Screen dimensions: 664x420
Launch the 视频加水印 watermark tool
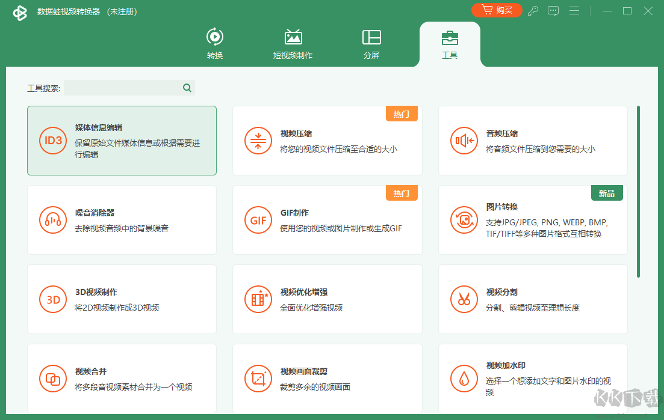tap(532, 379)
